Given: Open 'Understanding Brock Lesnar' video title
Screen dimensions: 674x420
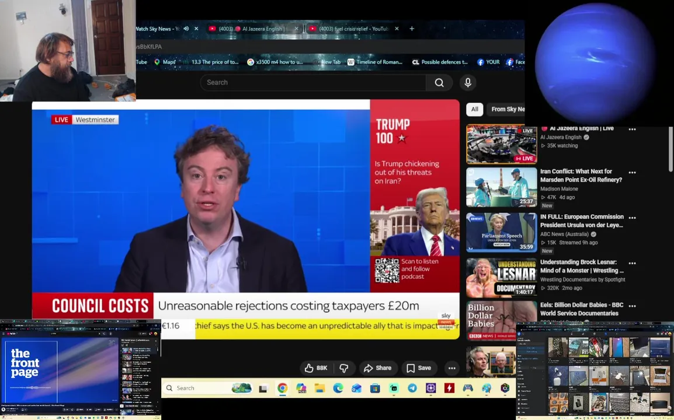Looking at the screenshot, I should pos(582,266).
